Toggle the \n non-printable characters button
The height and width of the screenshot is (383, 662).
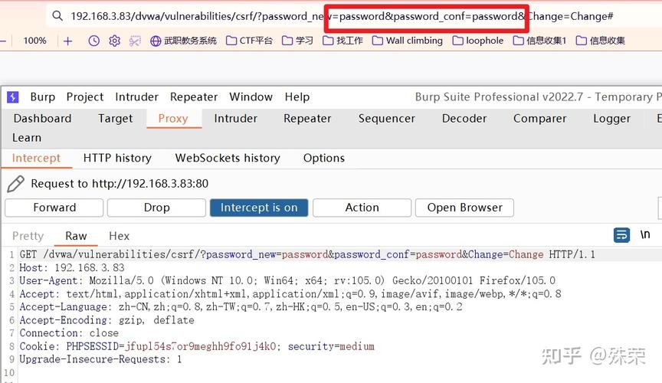[x=645, y=235]
